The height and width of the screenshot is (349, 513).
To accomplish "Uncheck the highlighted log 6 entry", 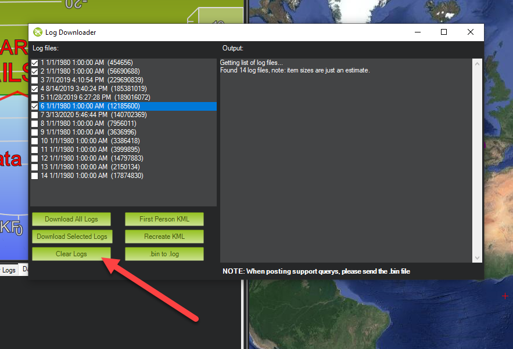I will point(34,106).
